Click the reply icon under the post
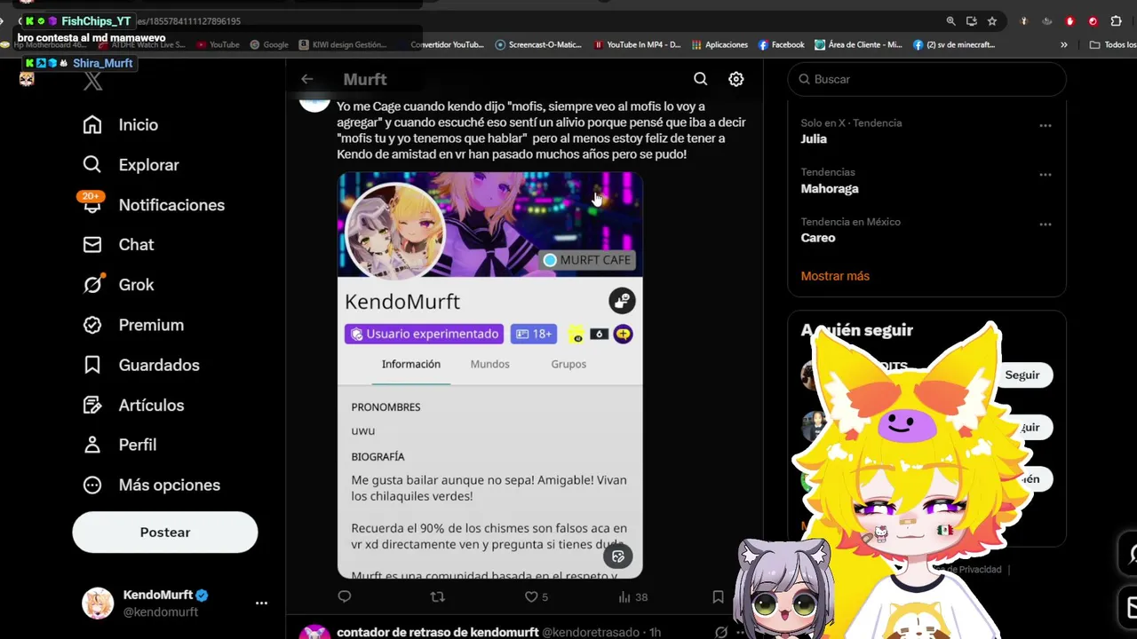This screenshot has height=639, width=1137. point(345,597)
